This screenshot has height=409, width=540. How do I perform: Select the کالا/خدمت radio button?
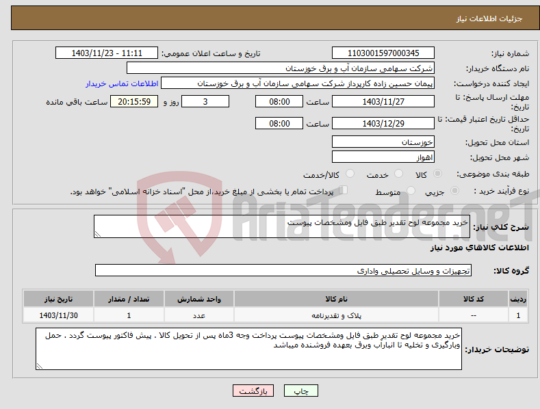point(350,174)
